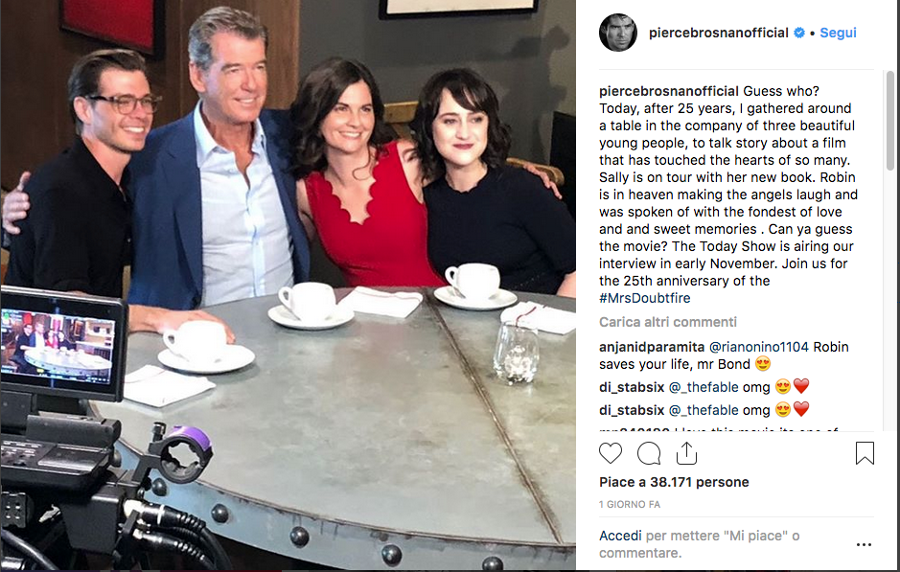
Task: Open the three-dots more options menu
Action: pyautogui.click(x=864, y=544)
